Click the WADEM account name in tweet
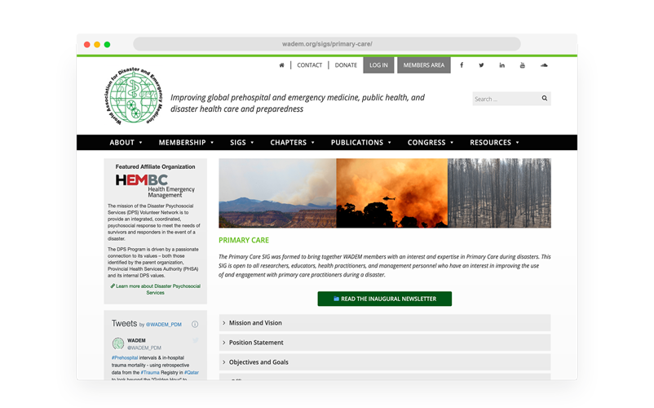The height and width of the screenshot is (408, 654). [x=136, y=340]
